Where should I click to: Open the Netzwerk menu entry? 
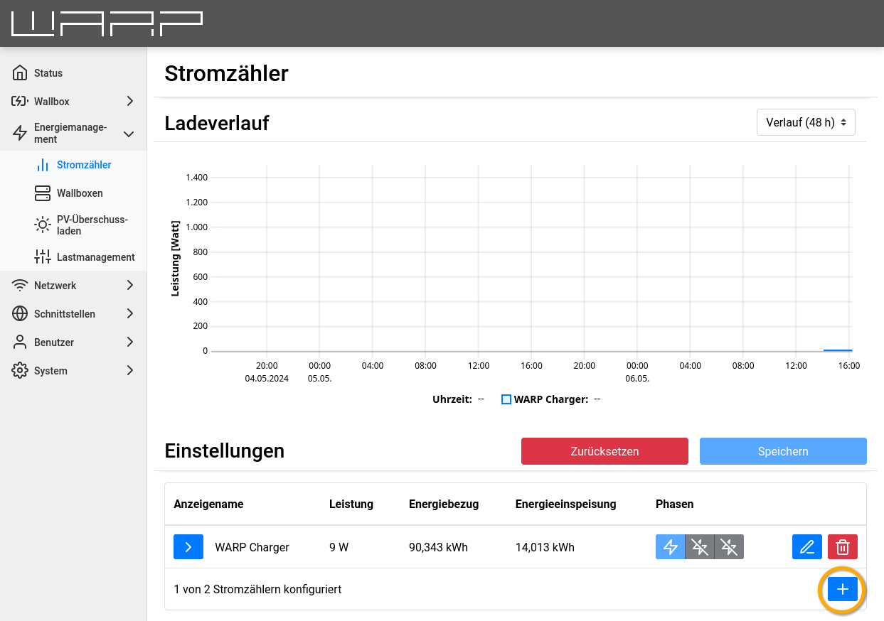pos(56,285)
